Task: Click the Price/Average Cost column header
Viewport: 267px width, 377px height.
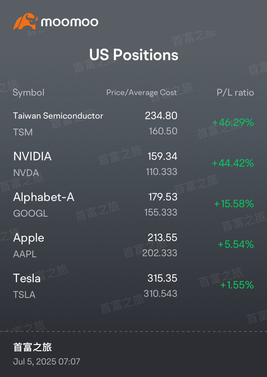Action: (141, 93)
